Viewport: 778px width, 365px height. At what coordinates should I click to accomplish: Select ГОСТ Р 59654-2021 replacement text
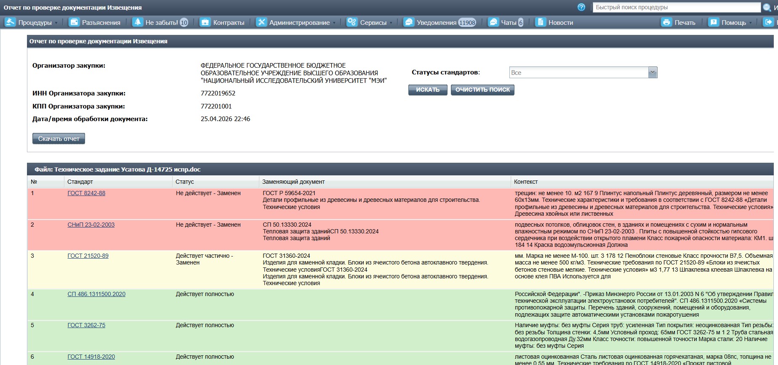pos(289,193)
